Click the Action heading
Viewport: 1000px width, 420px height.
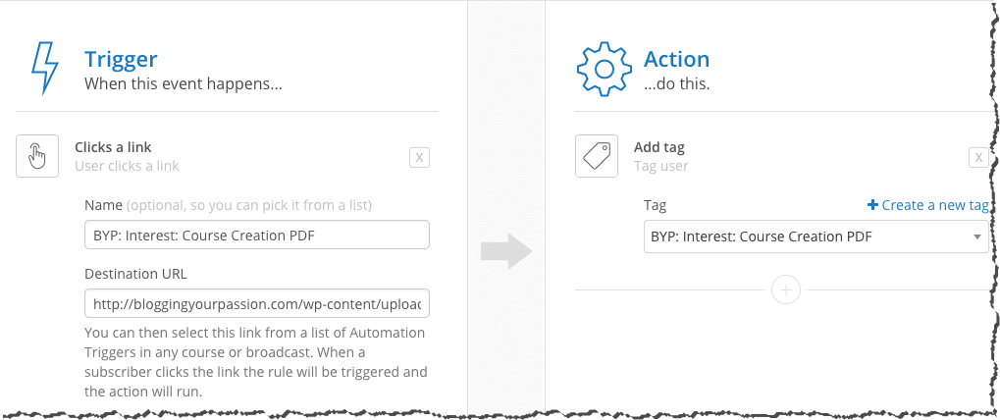pos(677,59)
